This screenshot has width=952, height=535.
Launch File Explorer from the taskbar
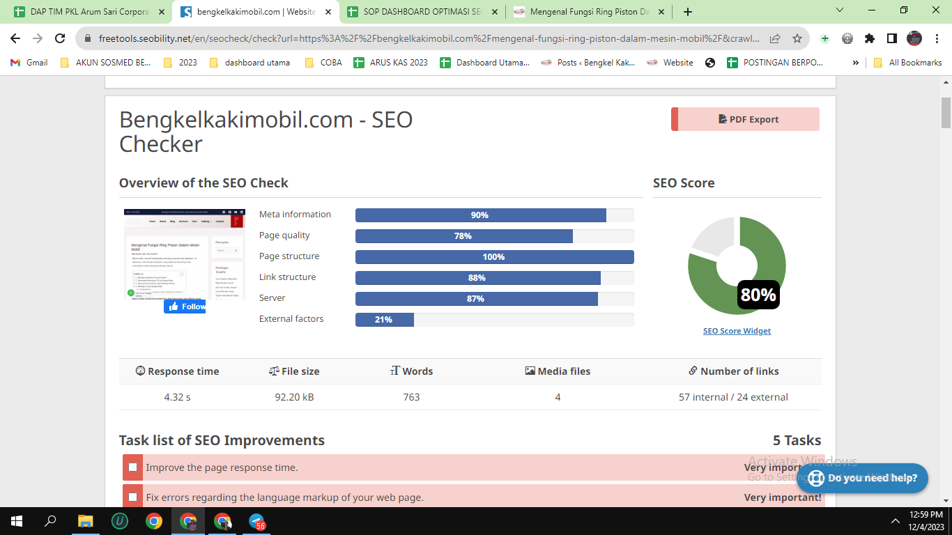coord(85,521)
